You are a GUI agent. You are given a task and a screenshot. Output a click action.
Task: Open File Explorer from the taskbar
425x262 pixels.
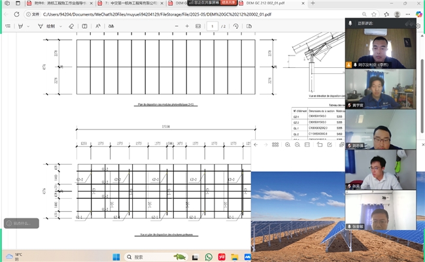pyautogui.click(x=235, y=257)
